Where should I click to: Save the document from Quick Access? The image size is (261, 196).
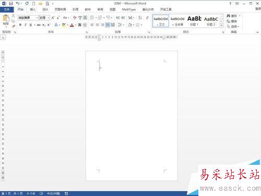point(11,4)
